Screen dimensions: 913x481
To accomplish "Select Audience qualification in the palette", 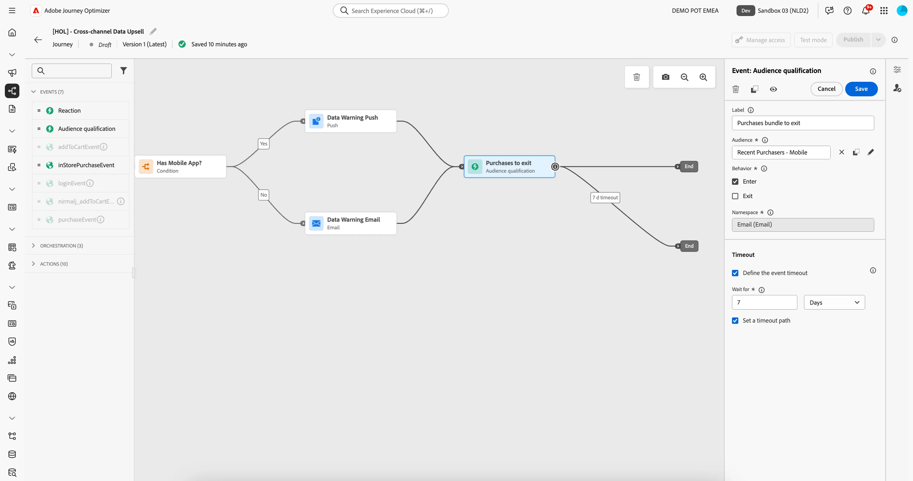I will click(x=81, y=129).
